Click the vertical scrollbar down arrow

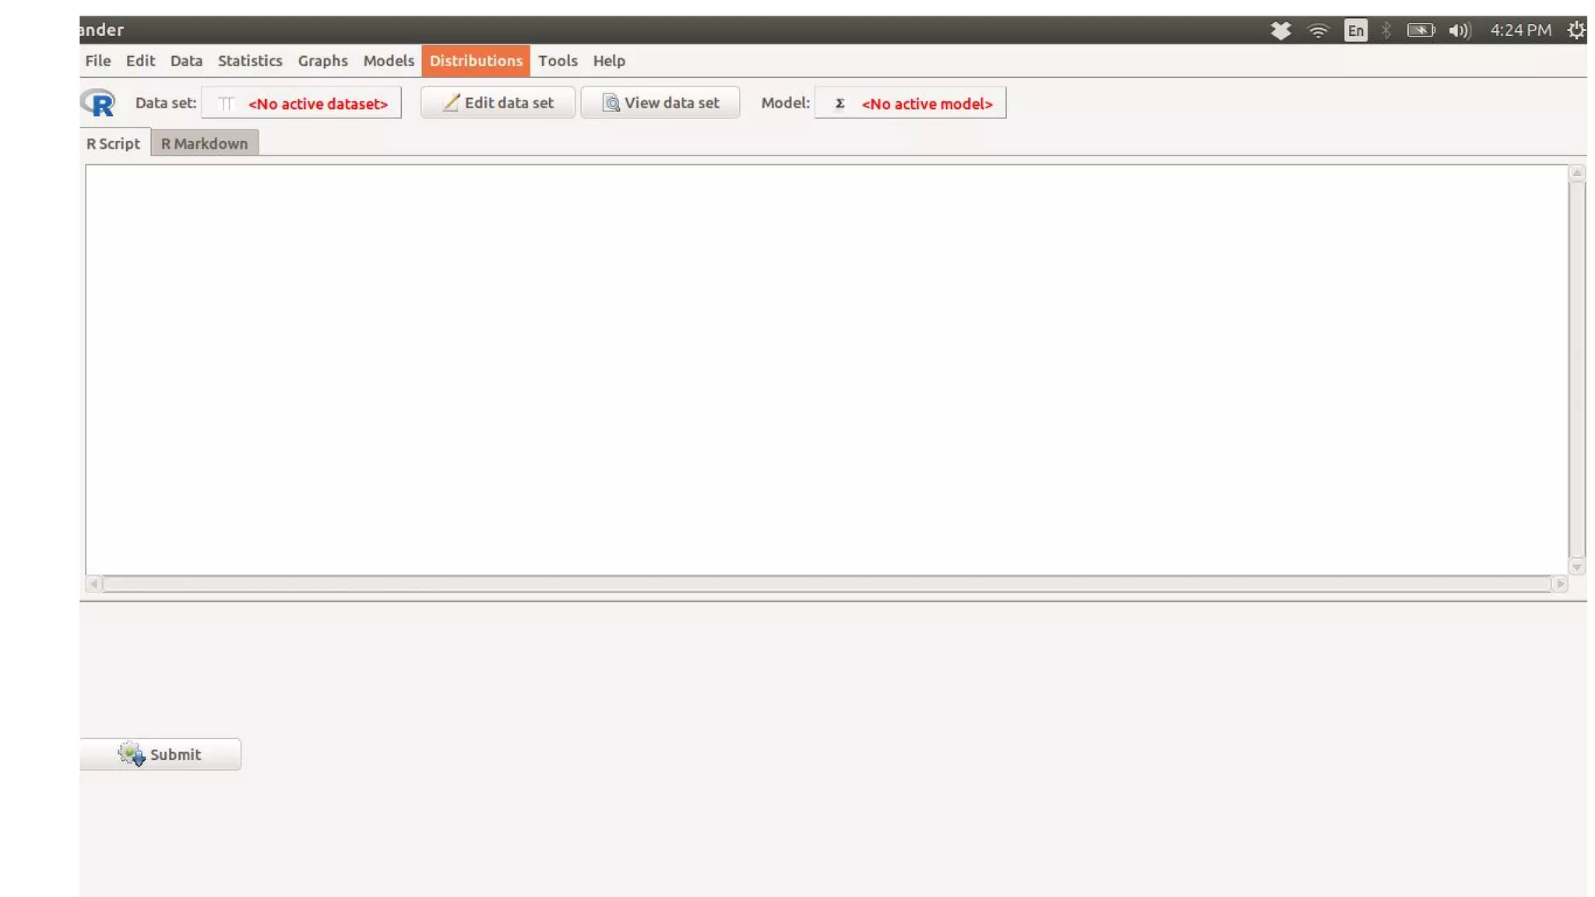point(1576,568)
